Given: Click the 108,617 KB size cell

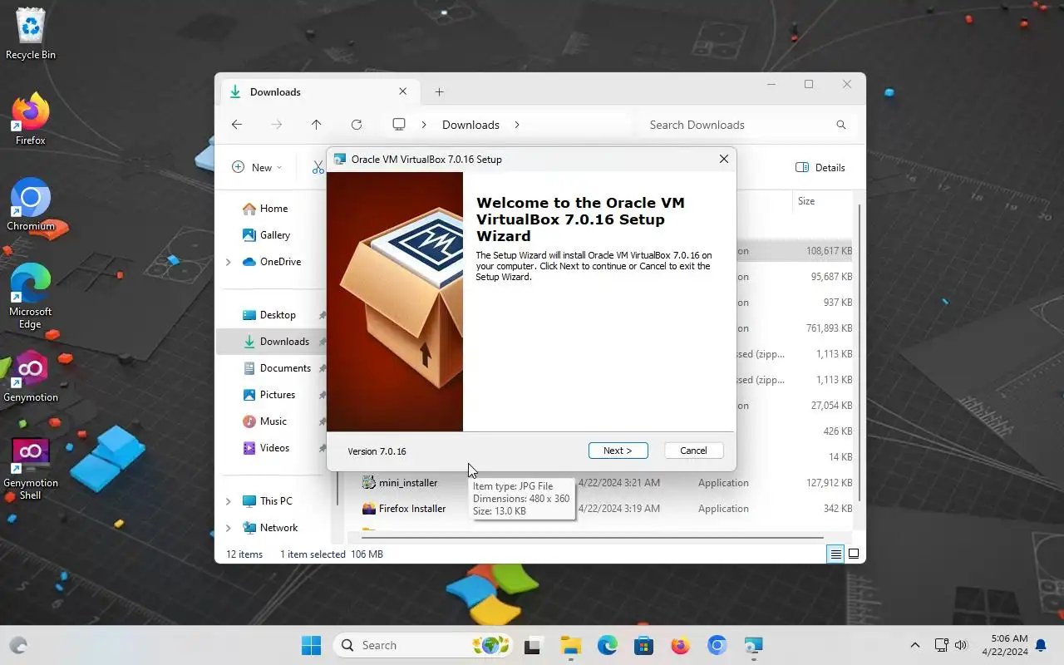Looking at the screenshot, I should click(x=829, y=251).
